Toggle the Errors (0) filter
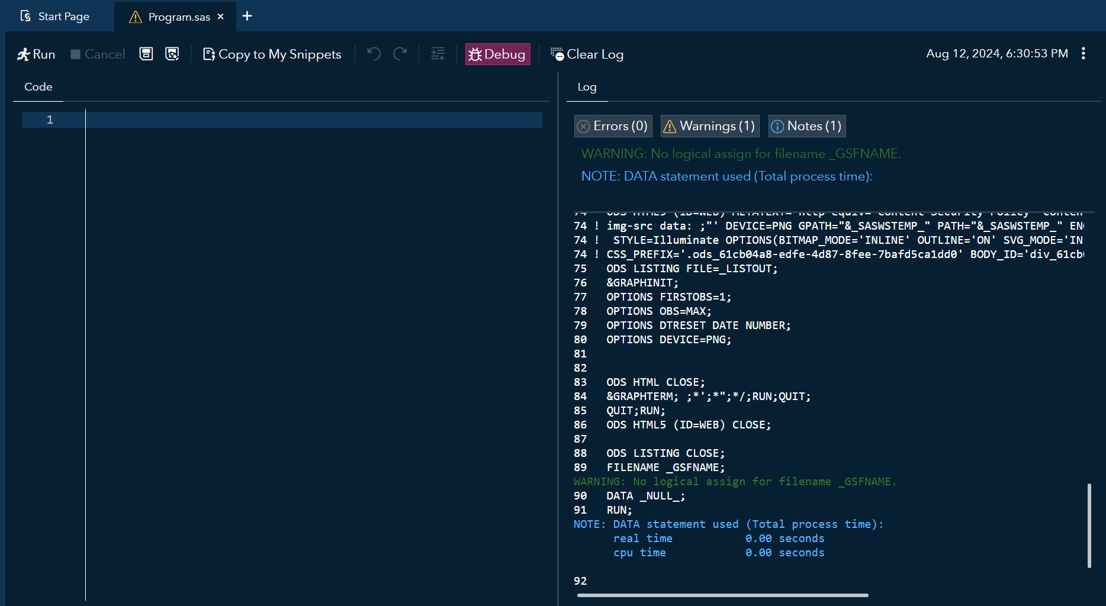1106x606 pixels. (x=613, y=126)
